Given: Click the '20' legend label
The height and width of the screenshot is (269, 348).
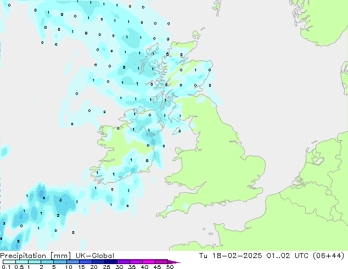Looking at the screenshot, I should click(x=94, y=267).
